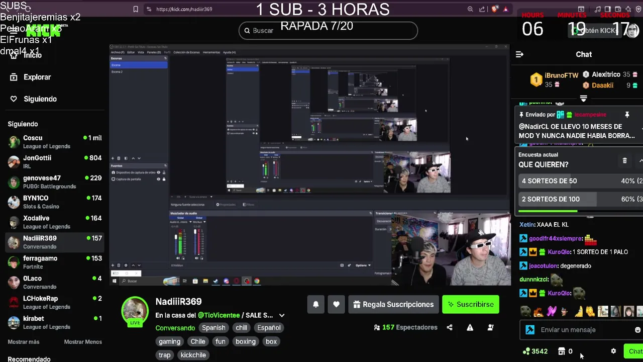This screenshot has height=362, width=643.
Task: Open Vista menu in OBS
Action: pyautogui.click(x=141, y=52)
